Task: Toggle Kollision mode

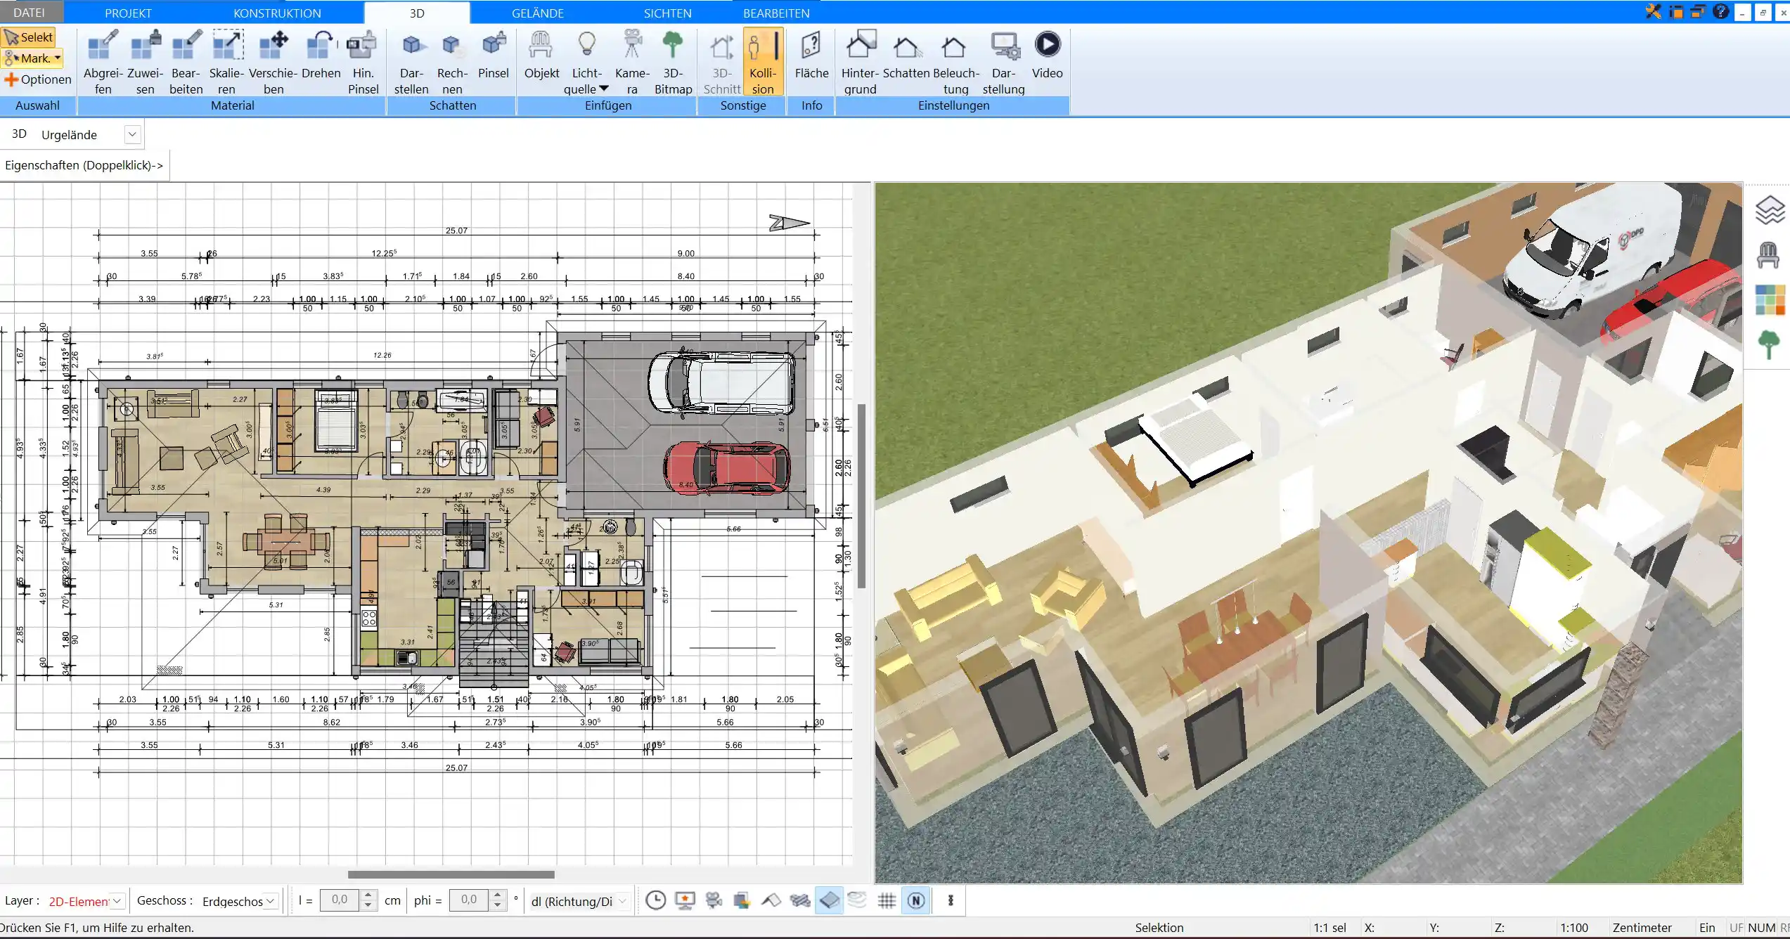Action: (763, 62)
